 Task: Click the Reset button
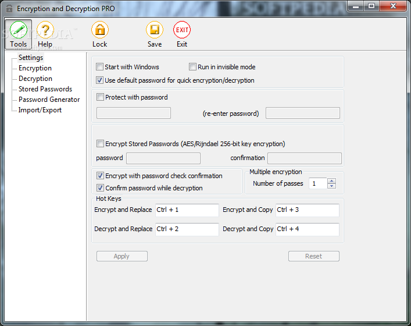tap(314, 256)
